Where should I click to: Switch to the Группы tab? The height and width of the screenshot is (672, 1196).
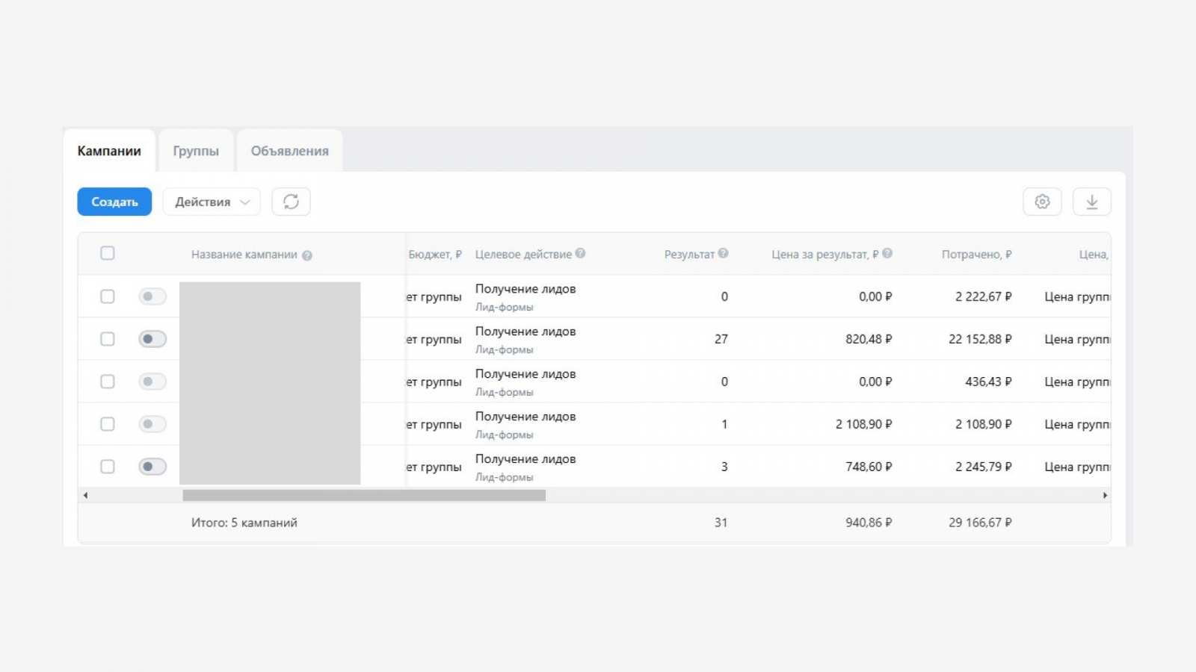[x=196, y=151]
